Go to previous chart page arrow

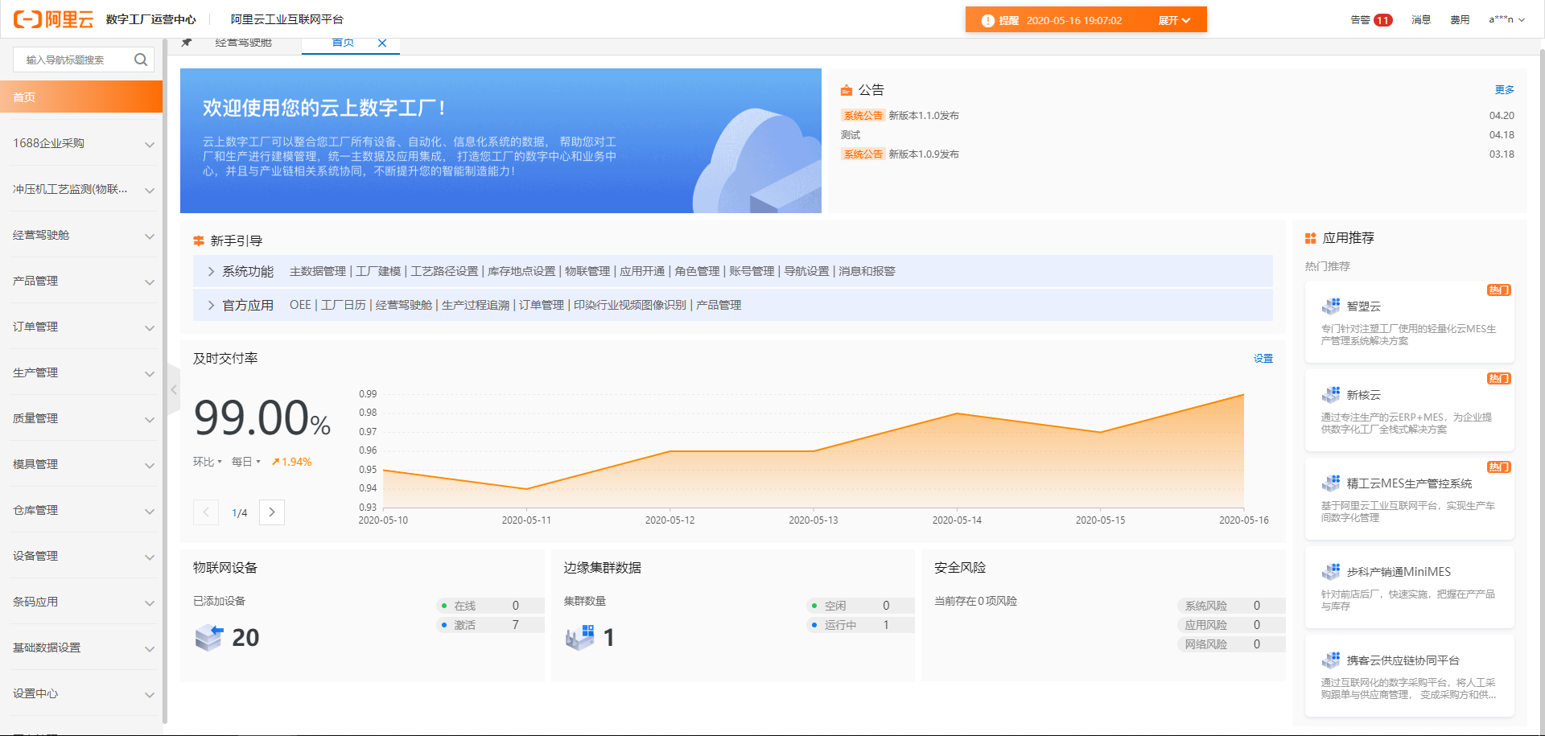pyautogui.click(x=206, y=512)
